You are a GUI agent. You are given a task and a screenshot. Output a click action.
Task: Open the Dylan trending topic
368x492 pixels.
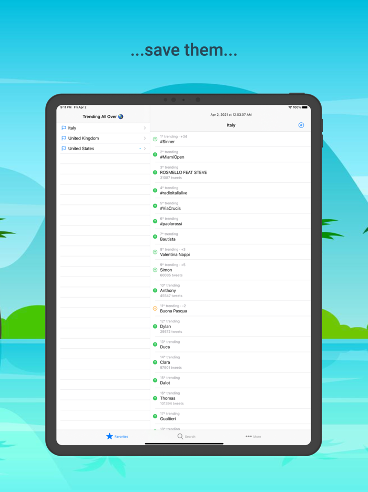[x=230, y=326]
